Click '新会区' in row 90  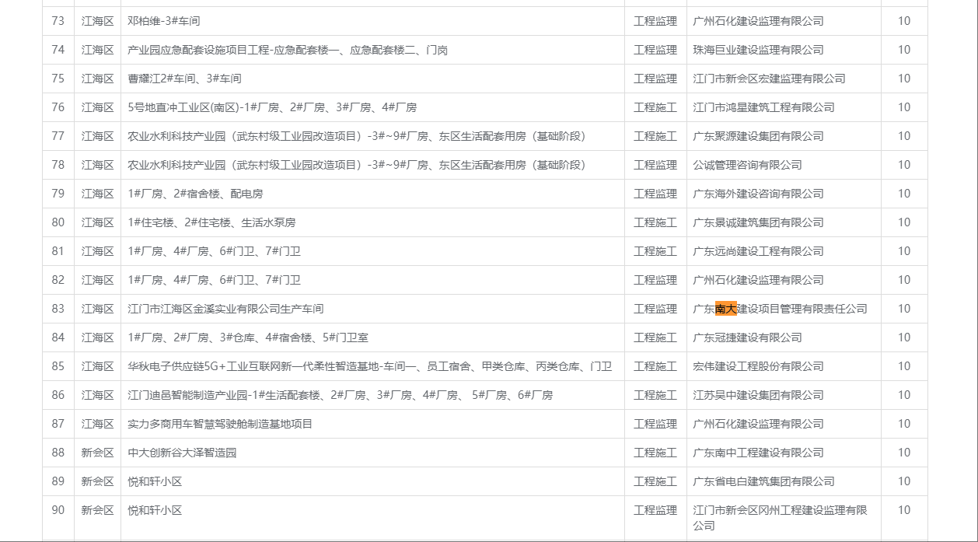[x=98, y=510]
